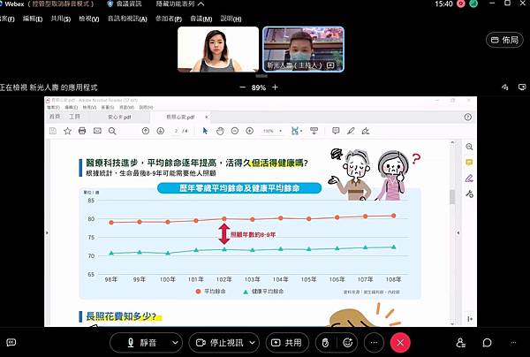Open the Webex 會議(M) menu

(201, 19)
